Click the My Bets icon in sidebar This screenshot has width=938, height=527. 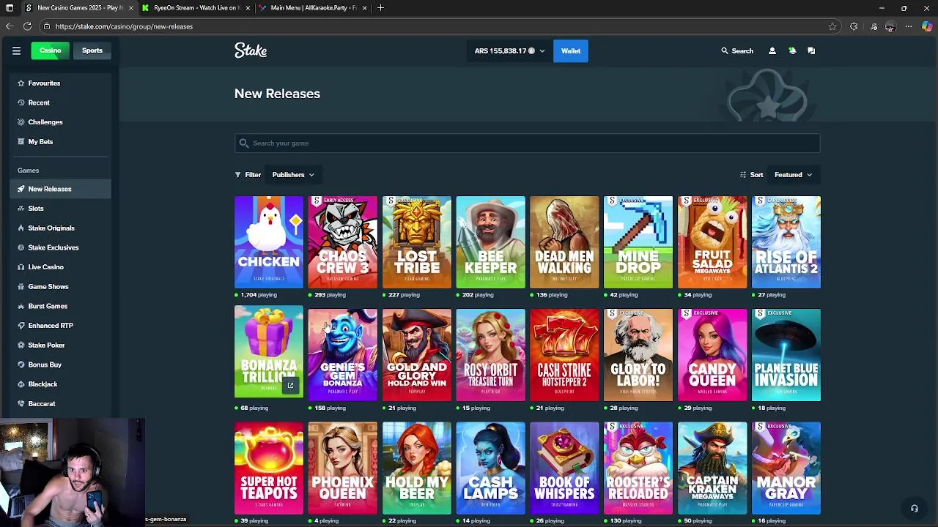tap(21, 142)
